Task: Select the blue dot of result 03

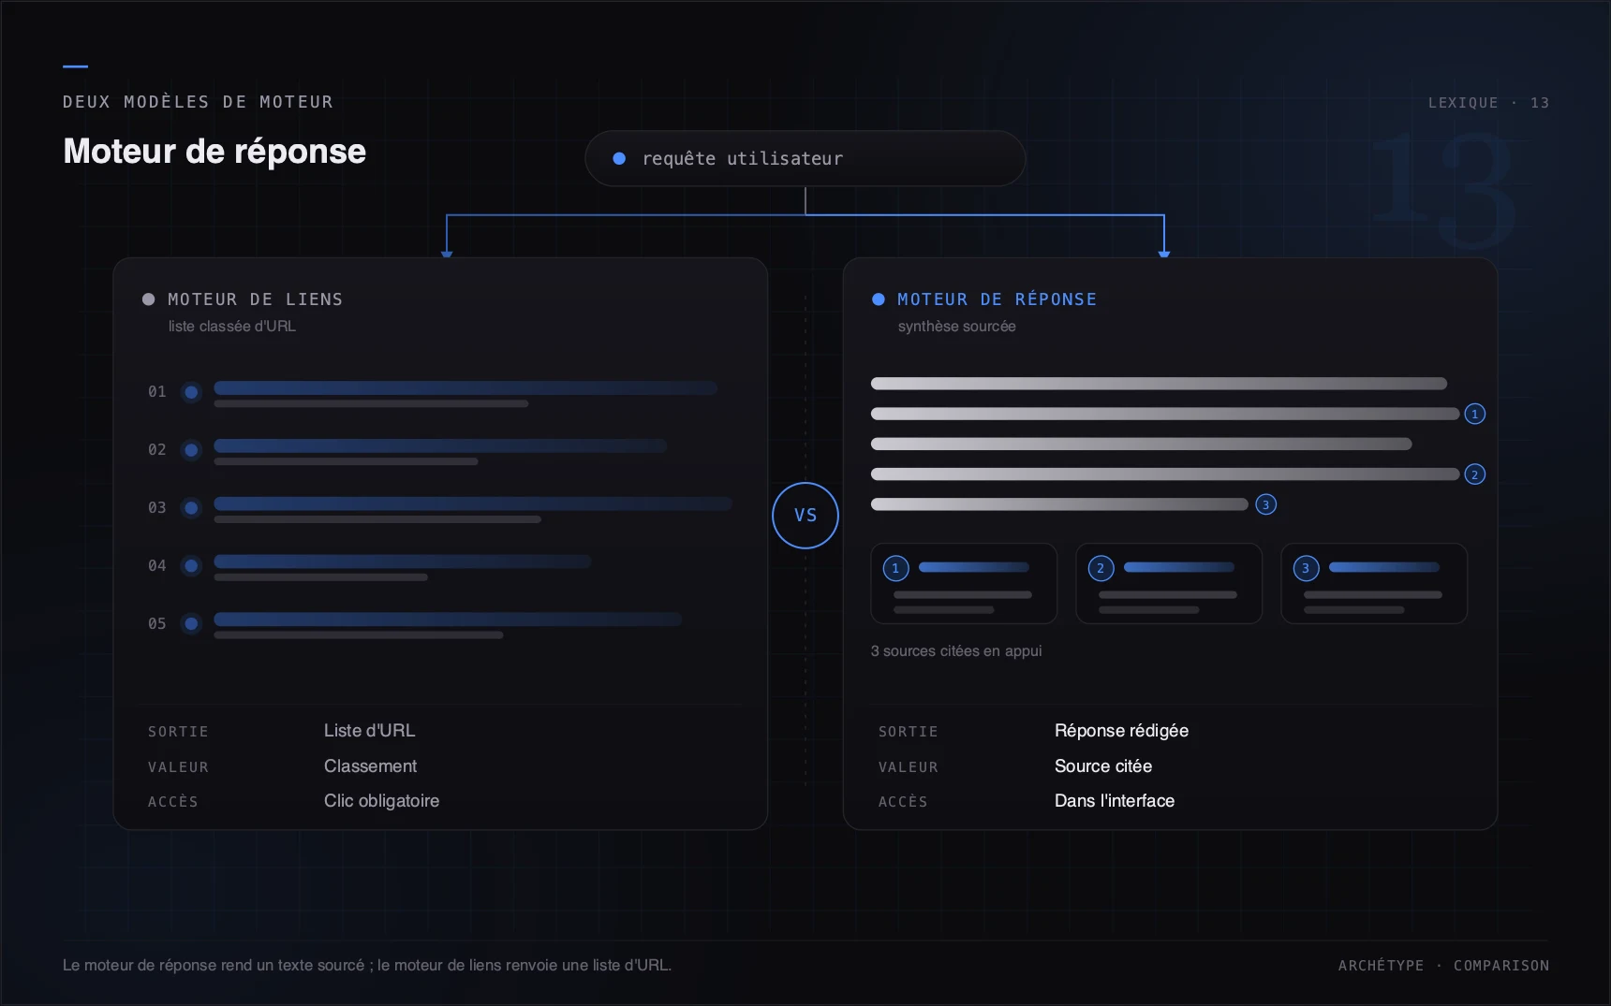Action: pyautogui.click(x=191, y=508)
